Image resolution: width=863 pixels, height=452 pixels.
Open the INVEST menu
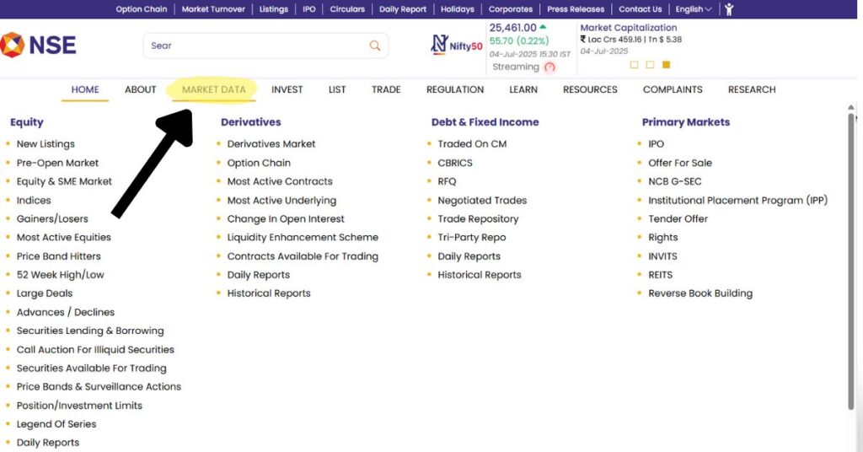[287, 89]
